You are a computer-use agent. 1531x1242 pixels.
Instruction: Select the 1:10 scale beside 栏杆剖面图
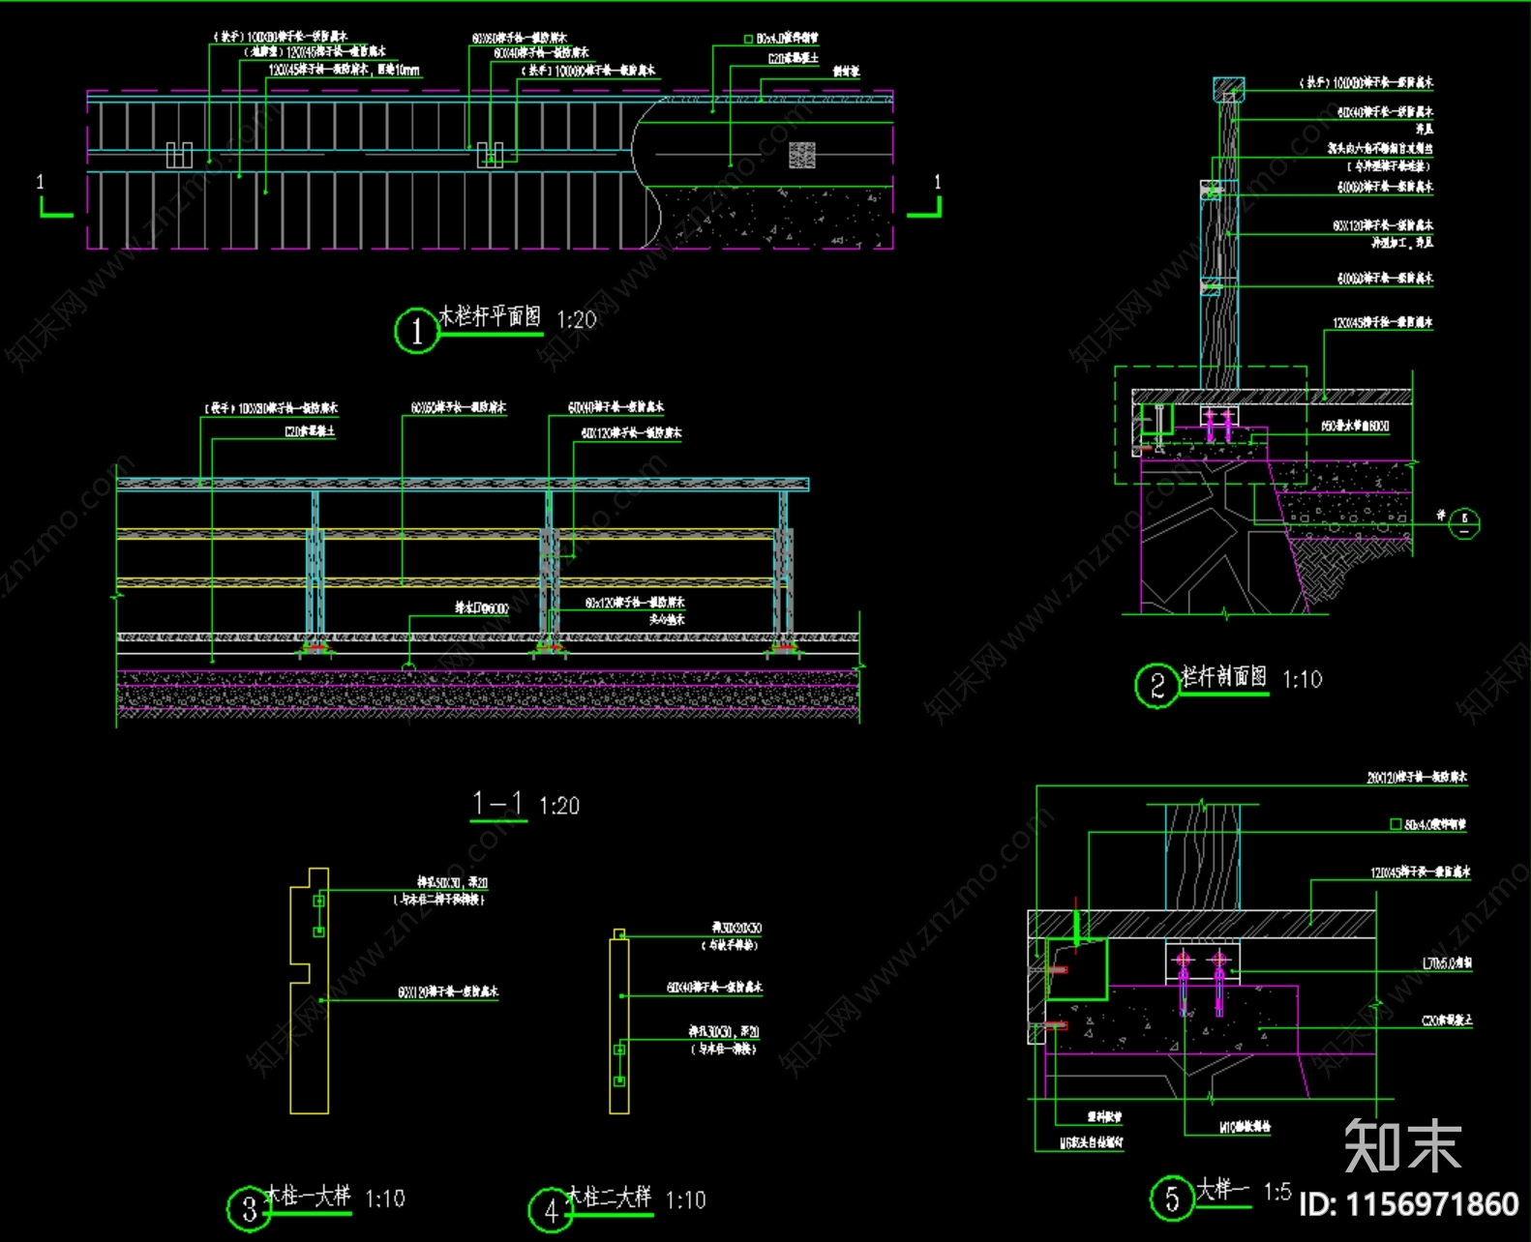coord(1303,680)
